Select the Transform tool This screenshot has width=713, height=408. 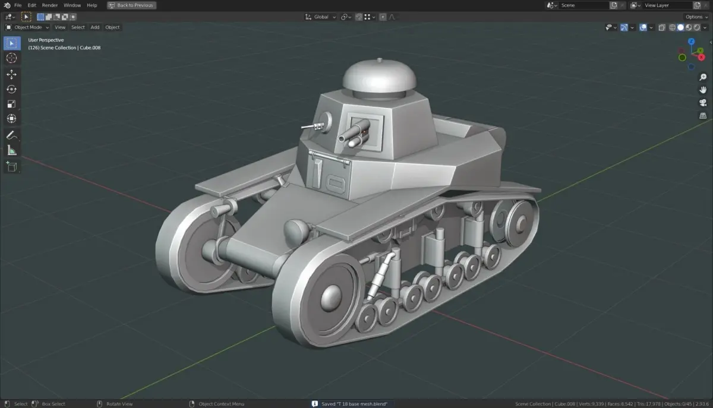point(12,119)
